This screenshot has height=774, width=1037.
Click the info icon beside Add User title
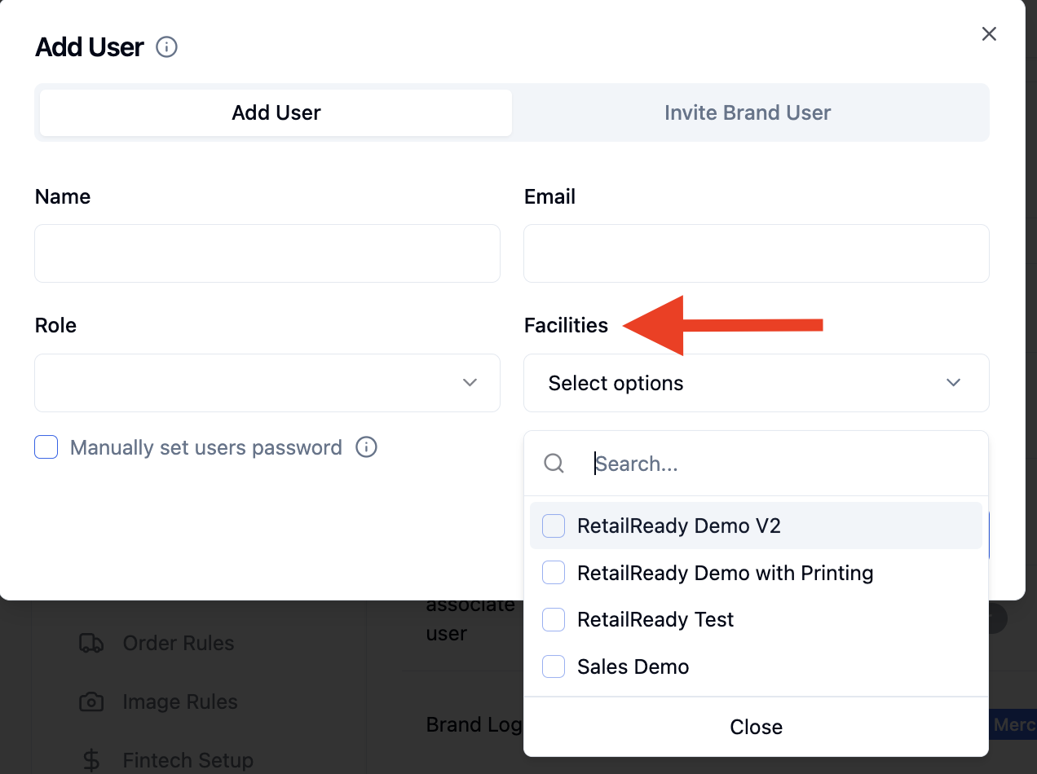pos(166,47)
